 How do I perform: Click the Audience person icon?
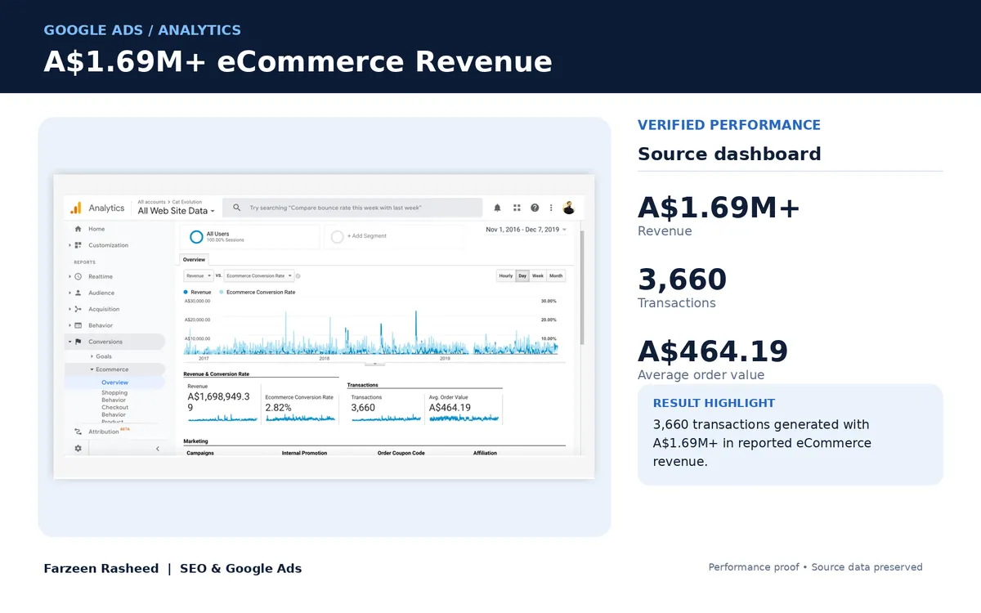click(78, 293)
